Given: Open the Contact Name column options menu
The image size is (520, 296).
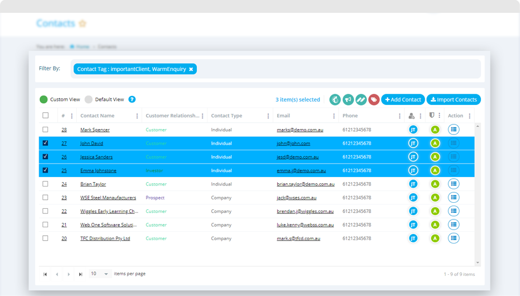Looking at the screenshot, I should (137, 116).
